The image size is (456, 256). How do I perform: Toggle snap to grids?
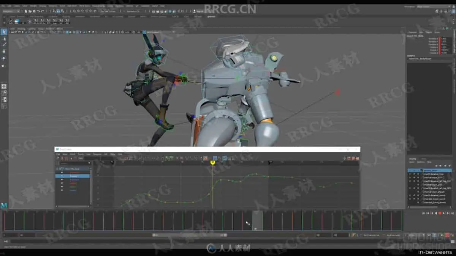(x=74, y=11)
